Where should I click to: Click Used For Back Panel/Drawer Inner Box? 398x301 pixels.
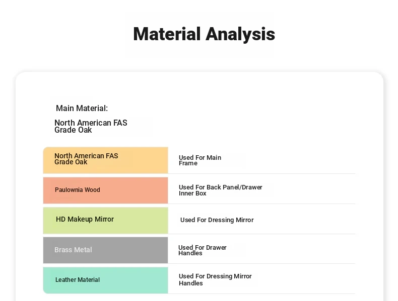220,190
